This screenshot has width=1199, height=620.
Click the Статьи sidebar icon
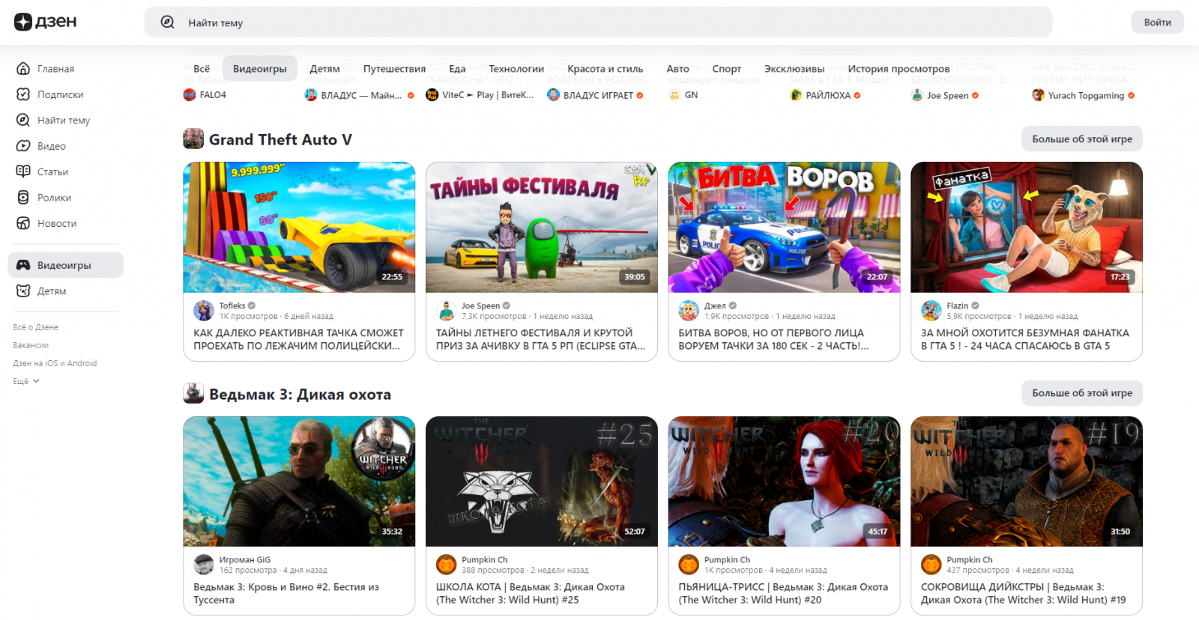(x=23, y=171)
